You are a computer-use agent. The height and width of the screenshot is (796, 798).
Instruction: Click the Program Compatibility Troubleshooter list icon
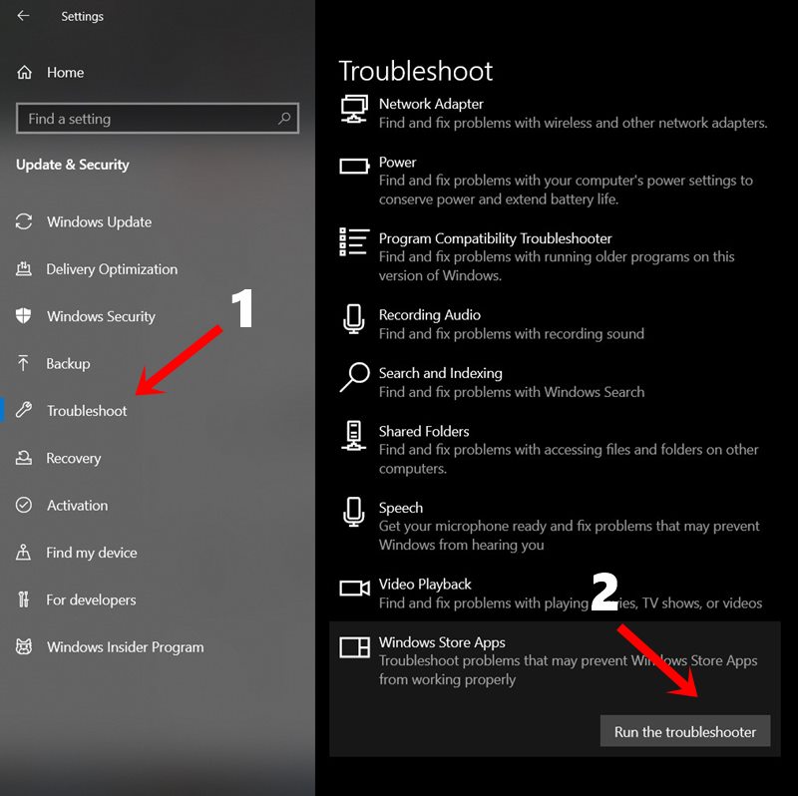(354, 241)
